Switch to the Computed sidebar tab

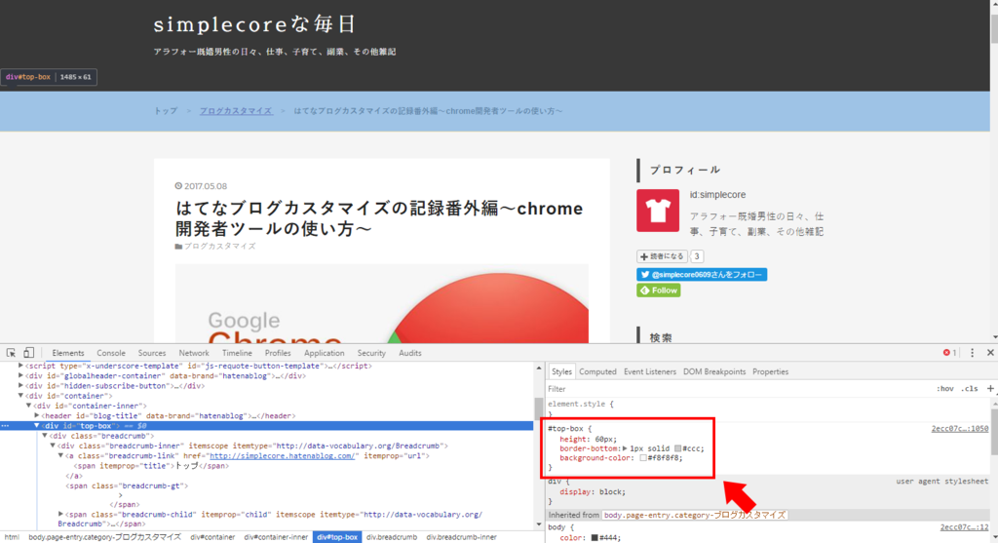[x=597, y=371]
